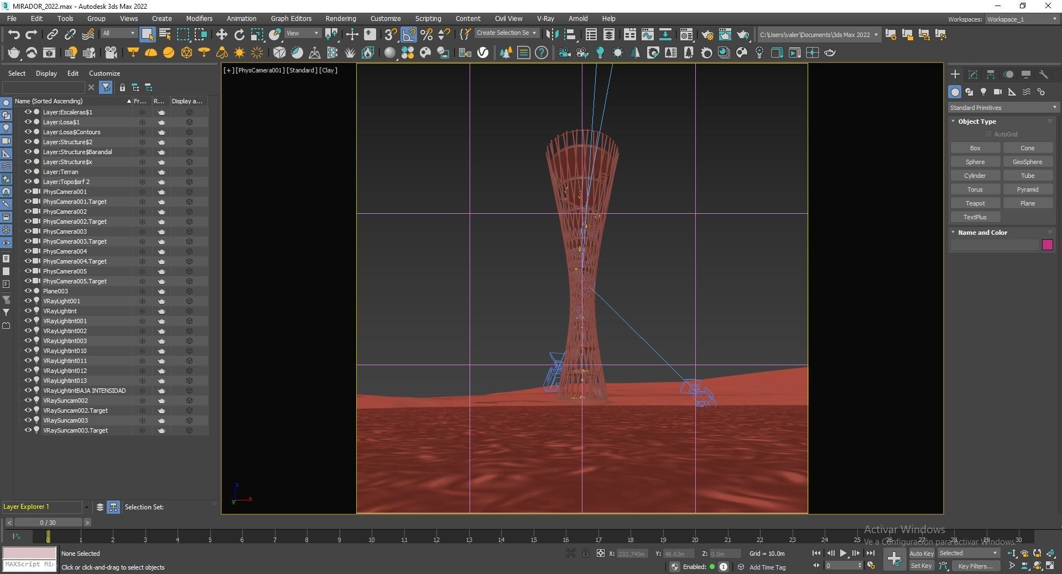Select the Cameras category icon
Viewport: 1062px width, 574px height.
(x=998, y=92)
